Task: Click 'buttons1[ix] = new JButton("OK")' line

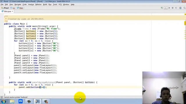Action: [x=39, y=43]
